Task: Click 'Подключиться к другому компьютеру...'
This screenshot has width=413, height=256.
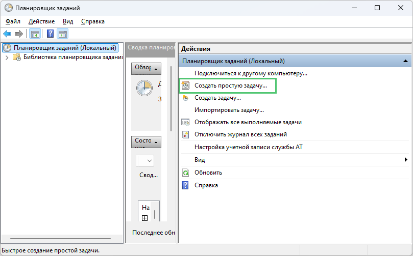Action: coord(251,73)
